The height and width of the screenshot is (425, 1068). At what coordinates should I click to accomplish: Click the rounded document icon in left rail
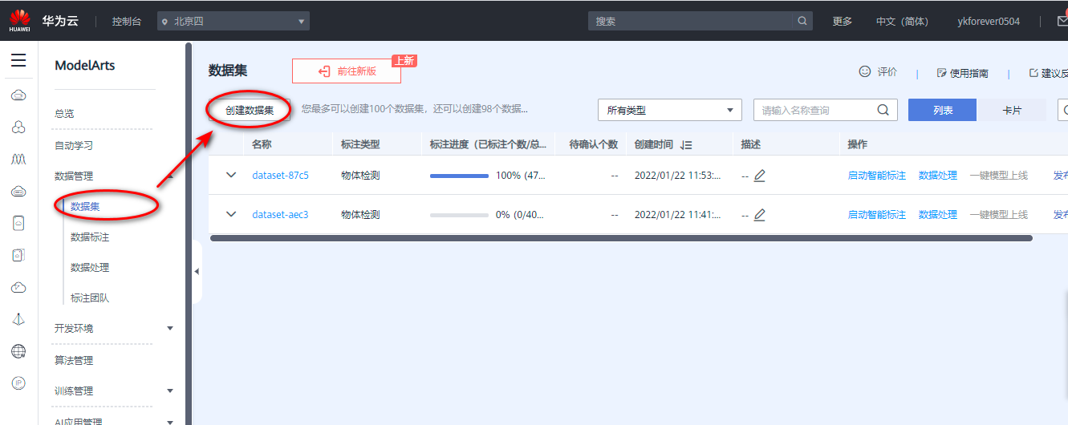pyautogui.click(x=18, y=223)
